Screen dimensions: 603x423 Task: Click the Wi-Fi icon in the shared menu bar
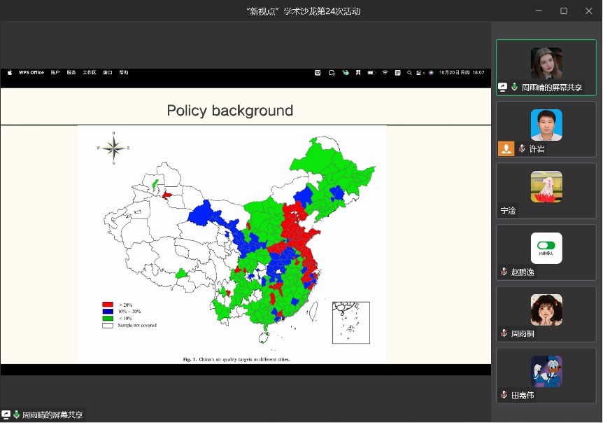point(385,72)
